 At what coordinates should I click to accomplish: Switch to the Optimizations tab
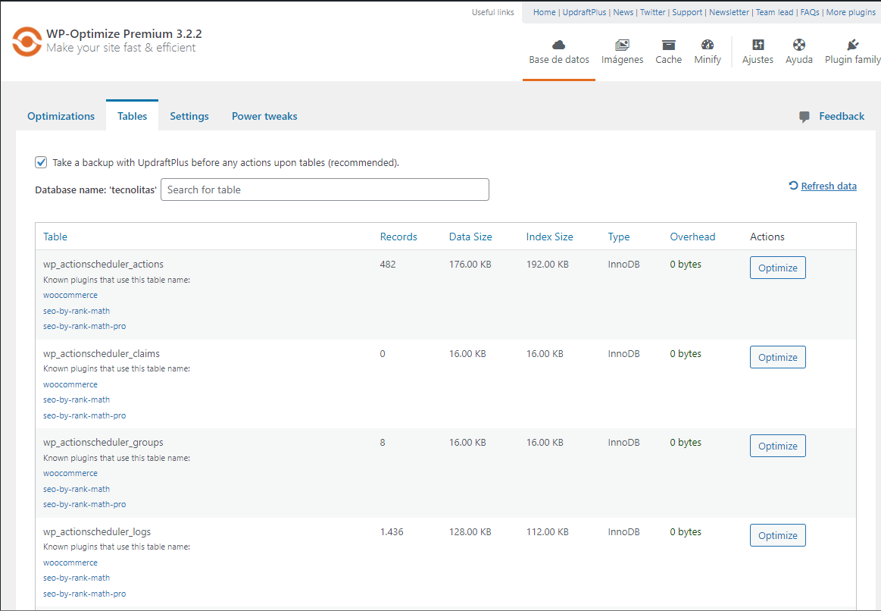(61, 116)
